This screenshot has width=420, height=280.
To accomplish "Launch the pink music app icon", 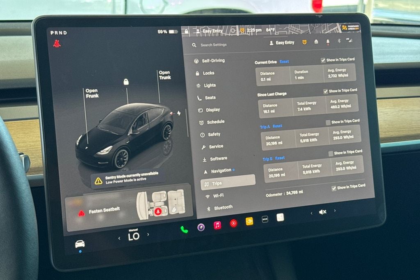I will pyautogui.click(x=217, y=225).
